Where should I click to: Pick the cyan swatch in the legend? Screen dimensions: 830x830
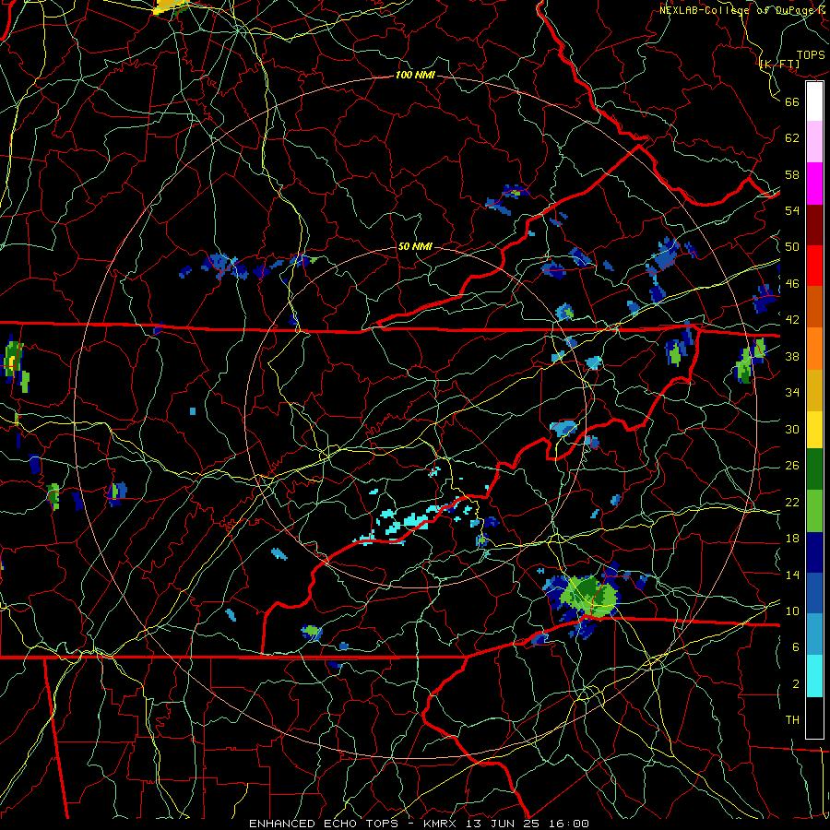[x=814, y=676]
